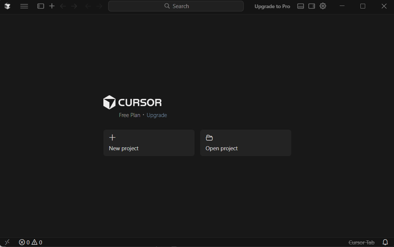Go back with the first left arrow

[63, 6]
